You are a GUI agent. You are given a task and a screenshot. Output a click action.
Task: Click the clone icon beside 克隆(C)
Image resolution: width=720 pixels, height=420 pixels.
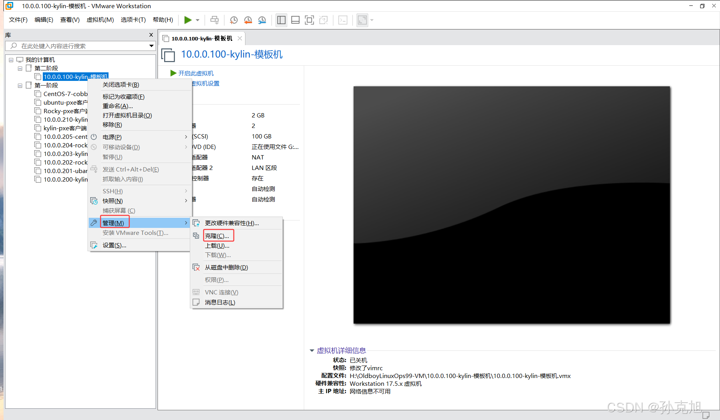coord(196,236)
